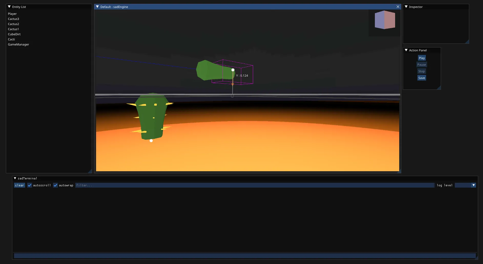The image size is (483, 264).
Task: Click the Save button in Action Panel
Action: [x=422, y=78]
